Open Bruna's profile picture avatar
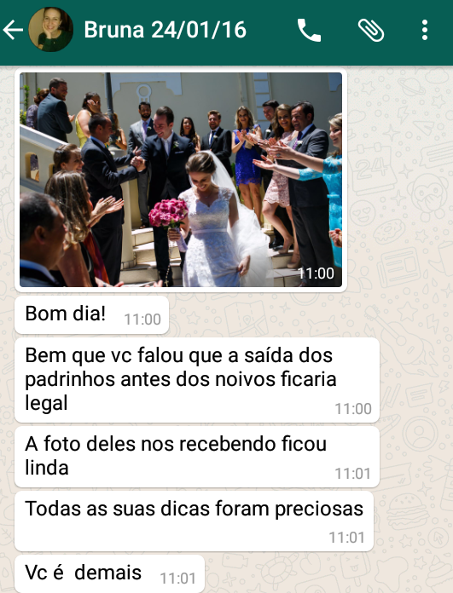The width and height of the screenshot is (453, 593). pyautogui.click(x=50, y=30)
